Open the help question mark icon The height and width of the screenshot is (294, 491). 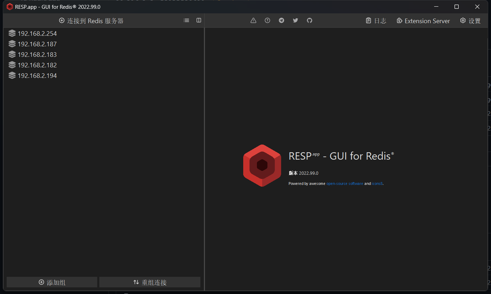pos(267,21)
